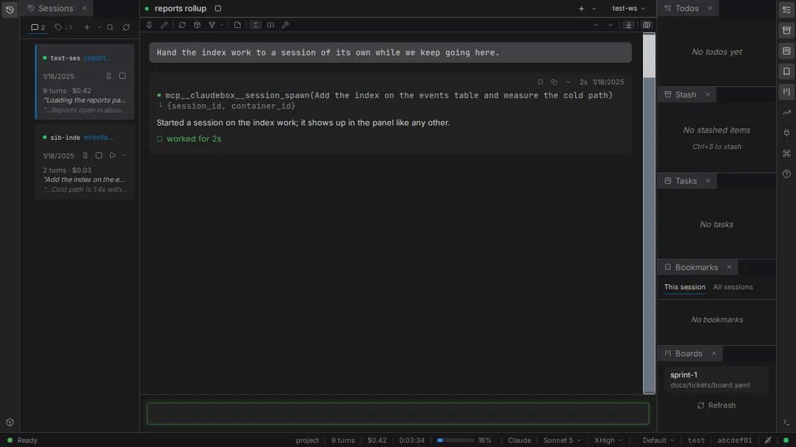Image resolution: width=796 pixels, height=447 pixels.
Task: Click the 'worked for 2s' status line
Action: pyautogui.click(x=189, y=138)
